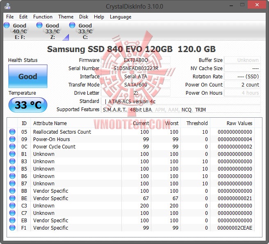Screen dimensions: 269x244
Task: Open the Disk menu
Action: click(x=84, y=17)
